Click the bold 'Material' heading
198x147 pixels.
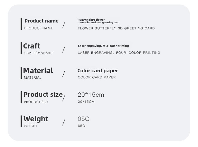pyautogui.click(x=38, y=70)
